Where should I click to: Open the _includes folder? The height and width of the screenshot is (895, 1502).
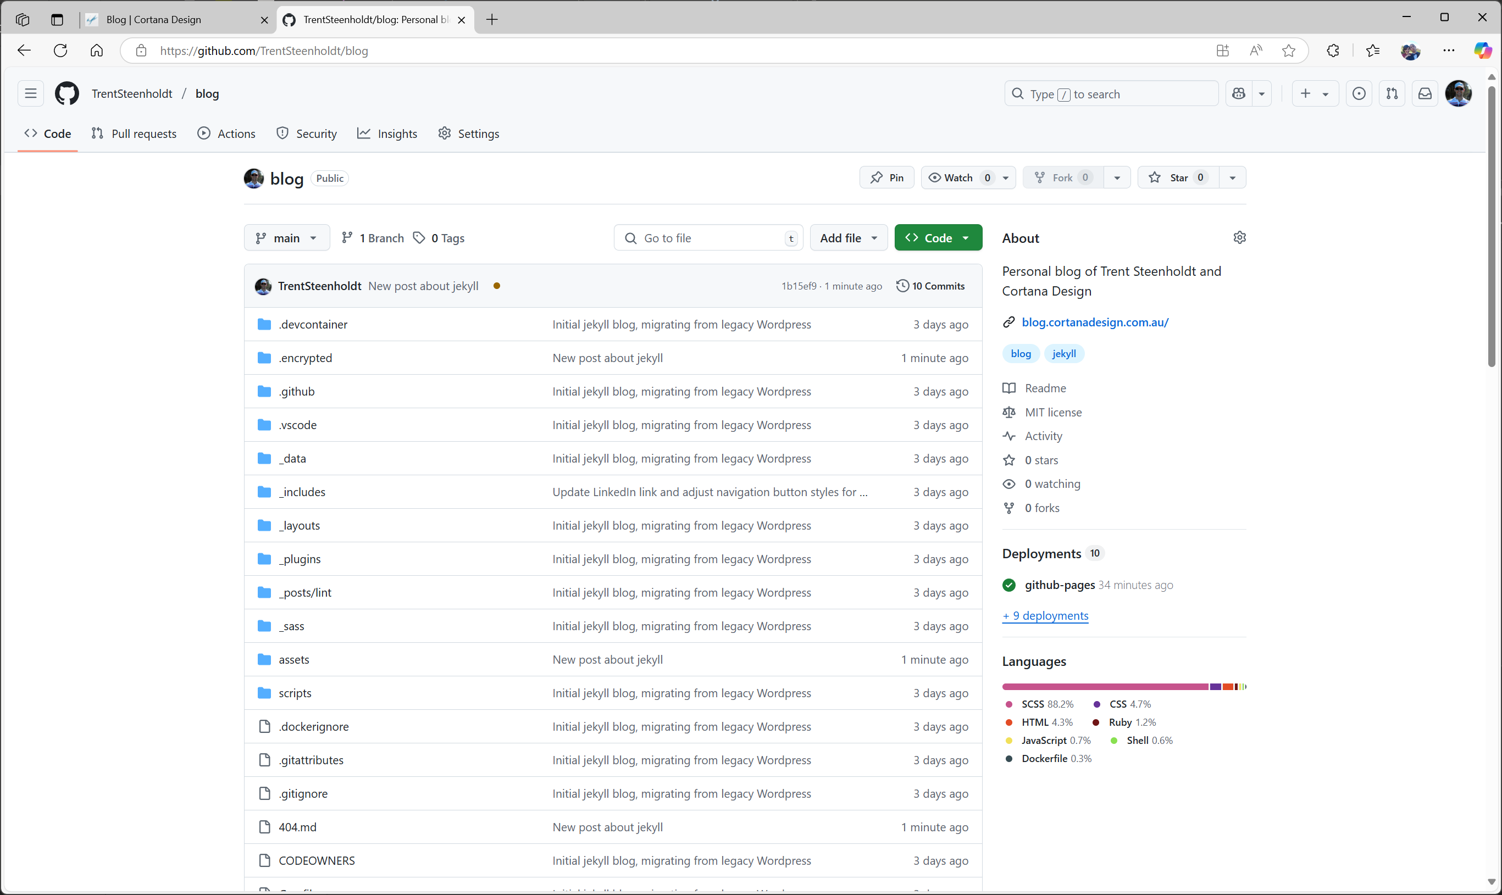tap(302, 492)
